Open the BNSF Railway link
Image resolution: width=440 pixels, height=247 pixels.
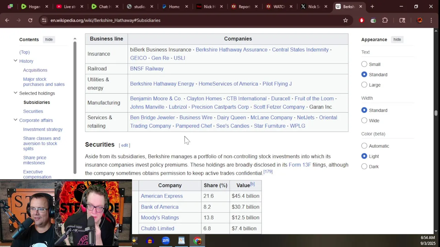pyautogui.click(x=146, y=69)
